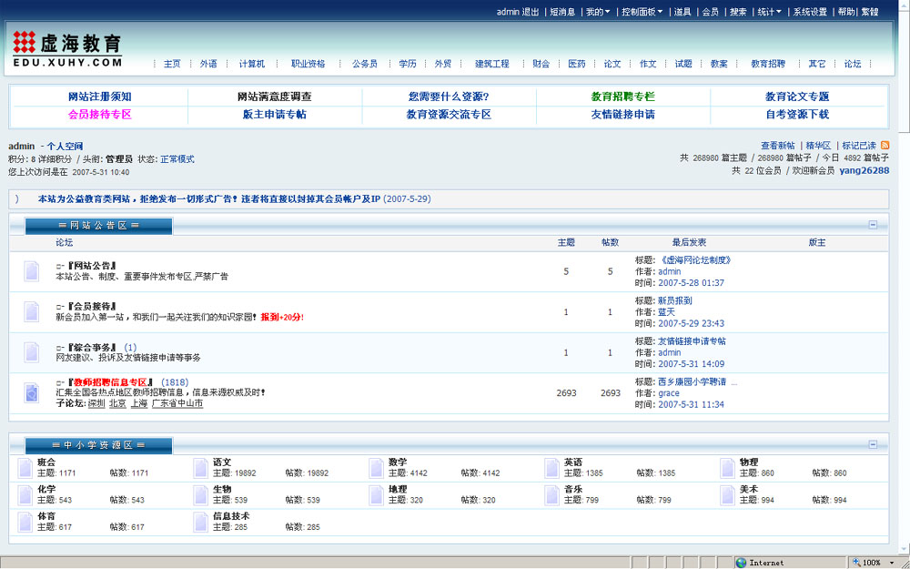This screenshot has height=569, width=910.
Task: Open the 公务员 navigation tab
Action: (x=364, y=64)
